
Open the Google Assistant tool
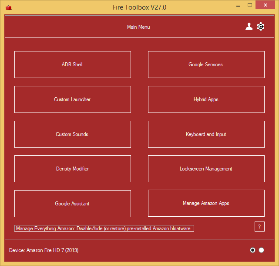tap(73, 204)
